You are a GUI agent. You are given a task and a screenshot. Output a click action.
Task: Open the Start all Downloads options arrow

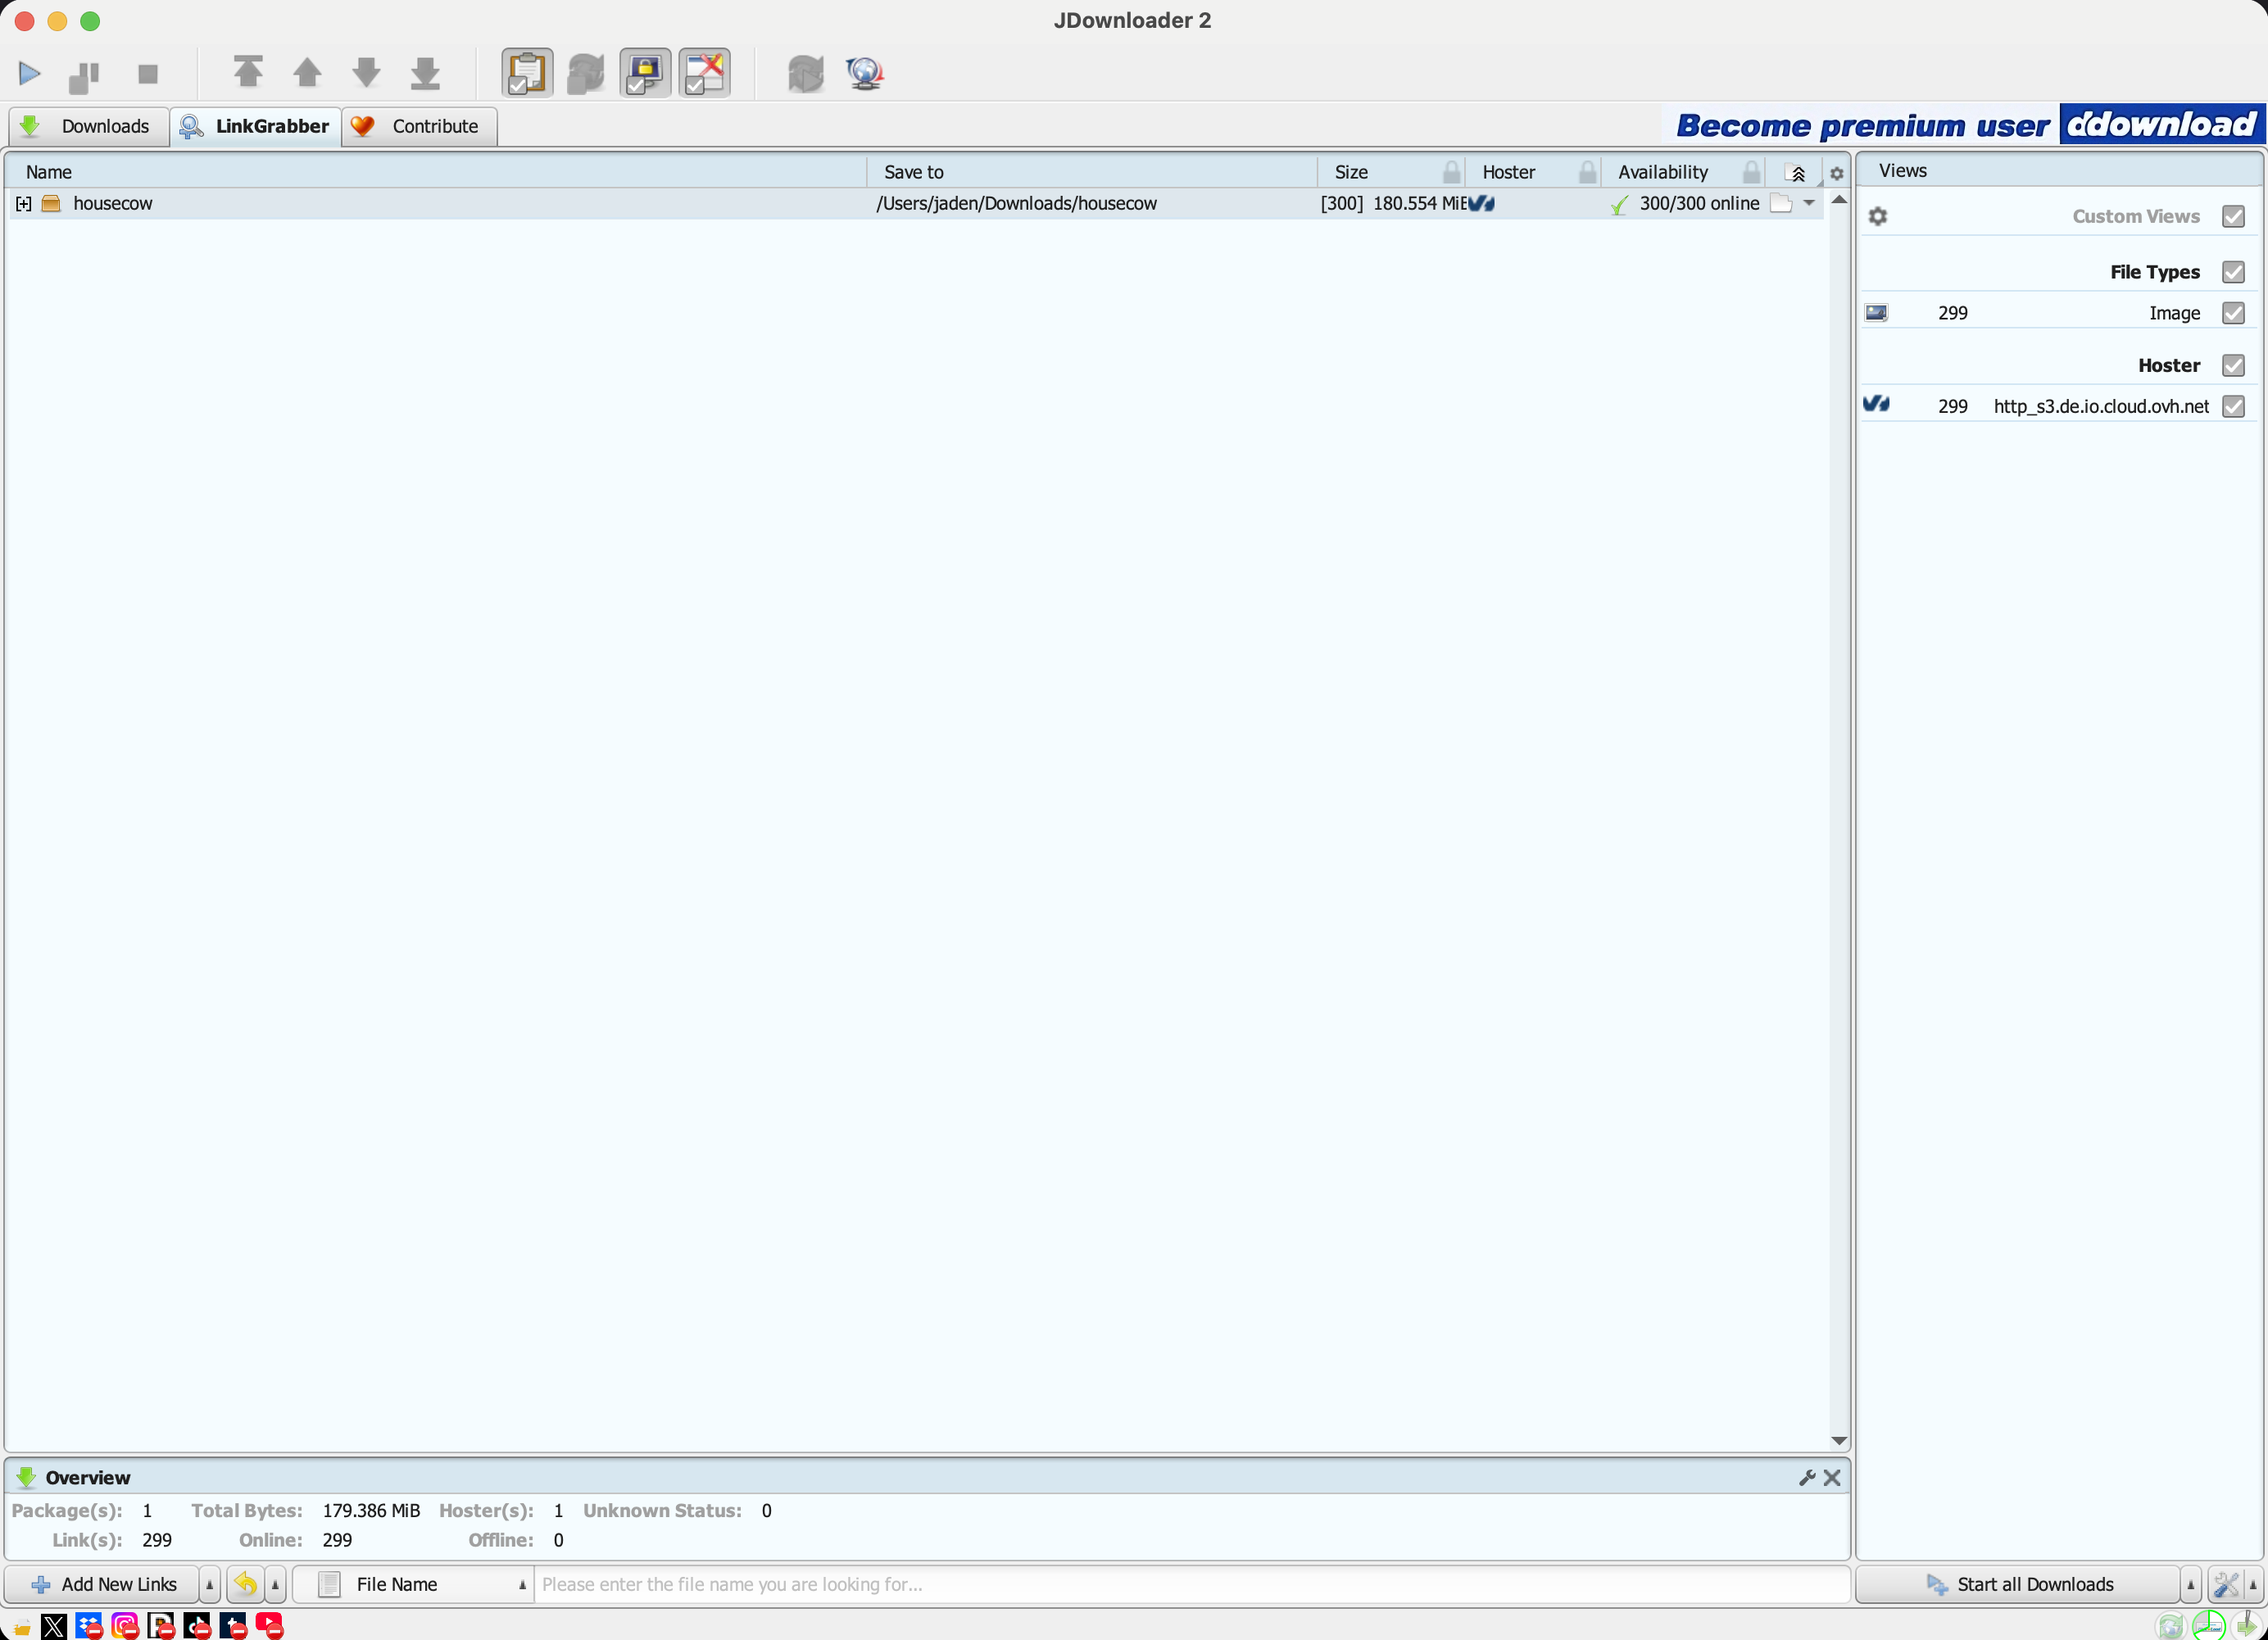click(x=2190, y=1584)
